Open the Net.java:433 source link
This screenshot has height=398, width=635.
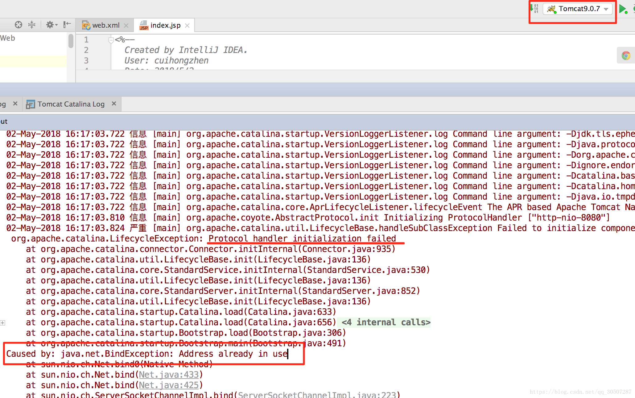169,375
